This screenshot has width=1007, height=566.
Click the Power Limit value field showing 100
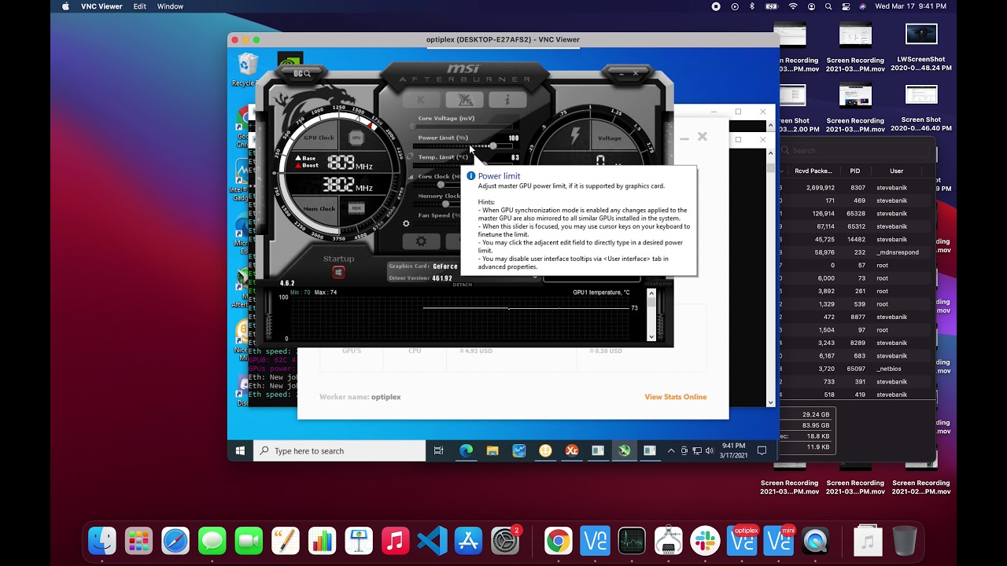click(513, 138)
